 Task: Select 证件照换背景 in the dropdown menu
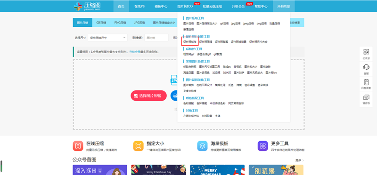click(x=238, y=42)
